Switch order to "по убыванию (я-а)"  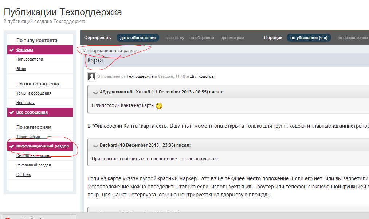(x=309, y=38)
